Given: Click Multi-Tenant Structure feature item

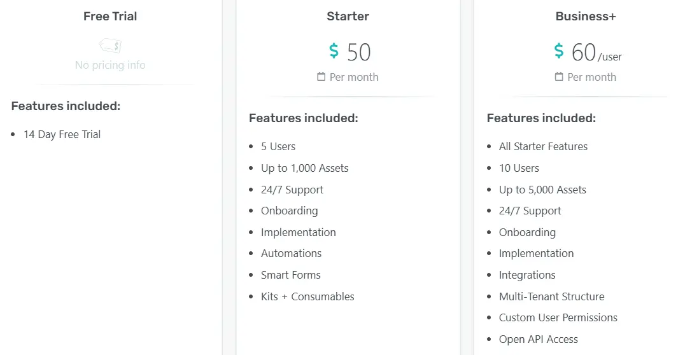Looking at the screenshot, I should pos(551,296).
